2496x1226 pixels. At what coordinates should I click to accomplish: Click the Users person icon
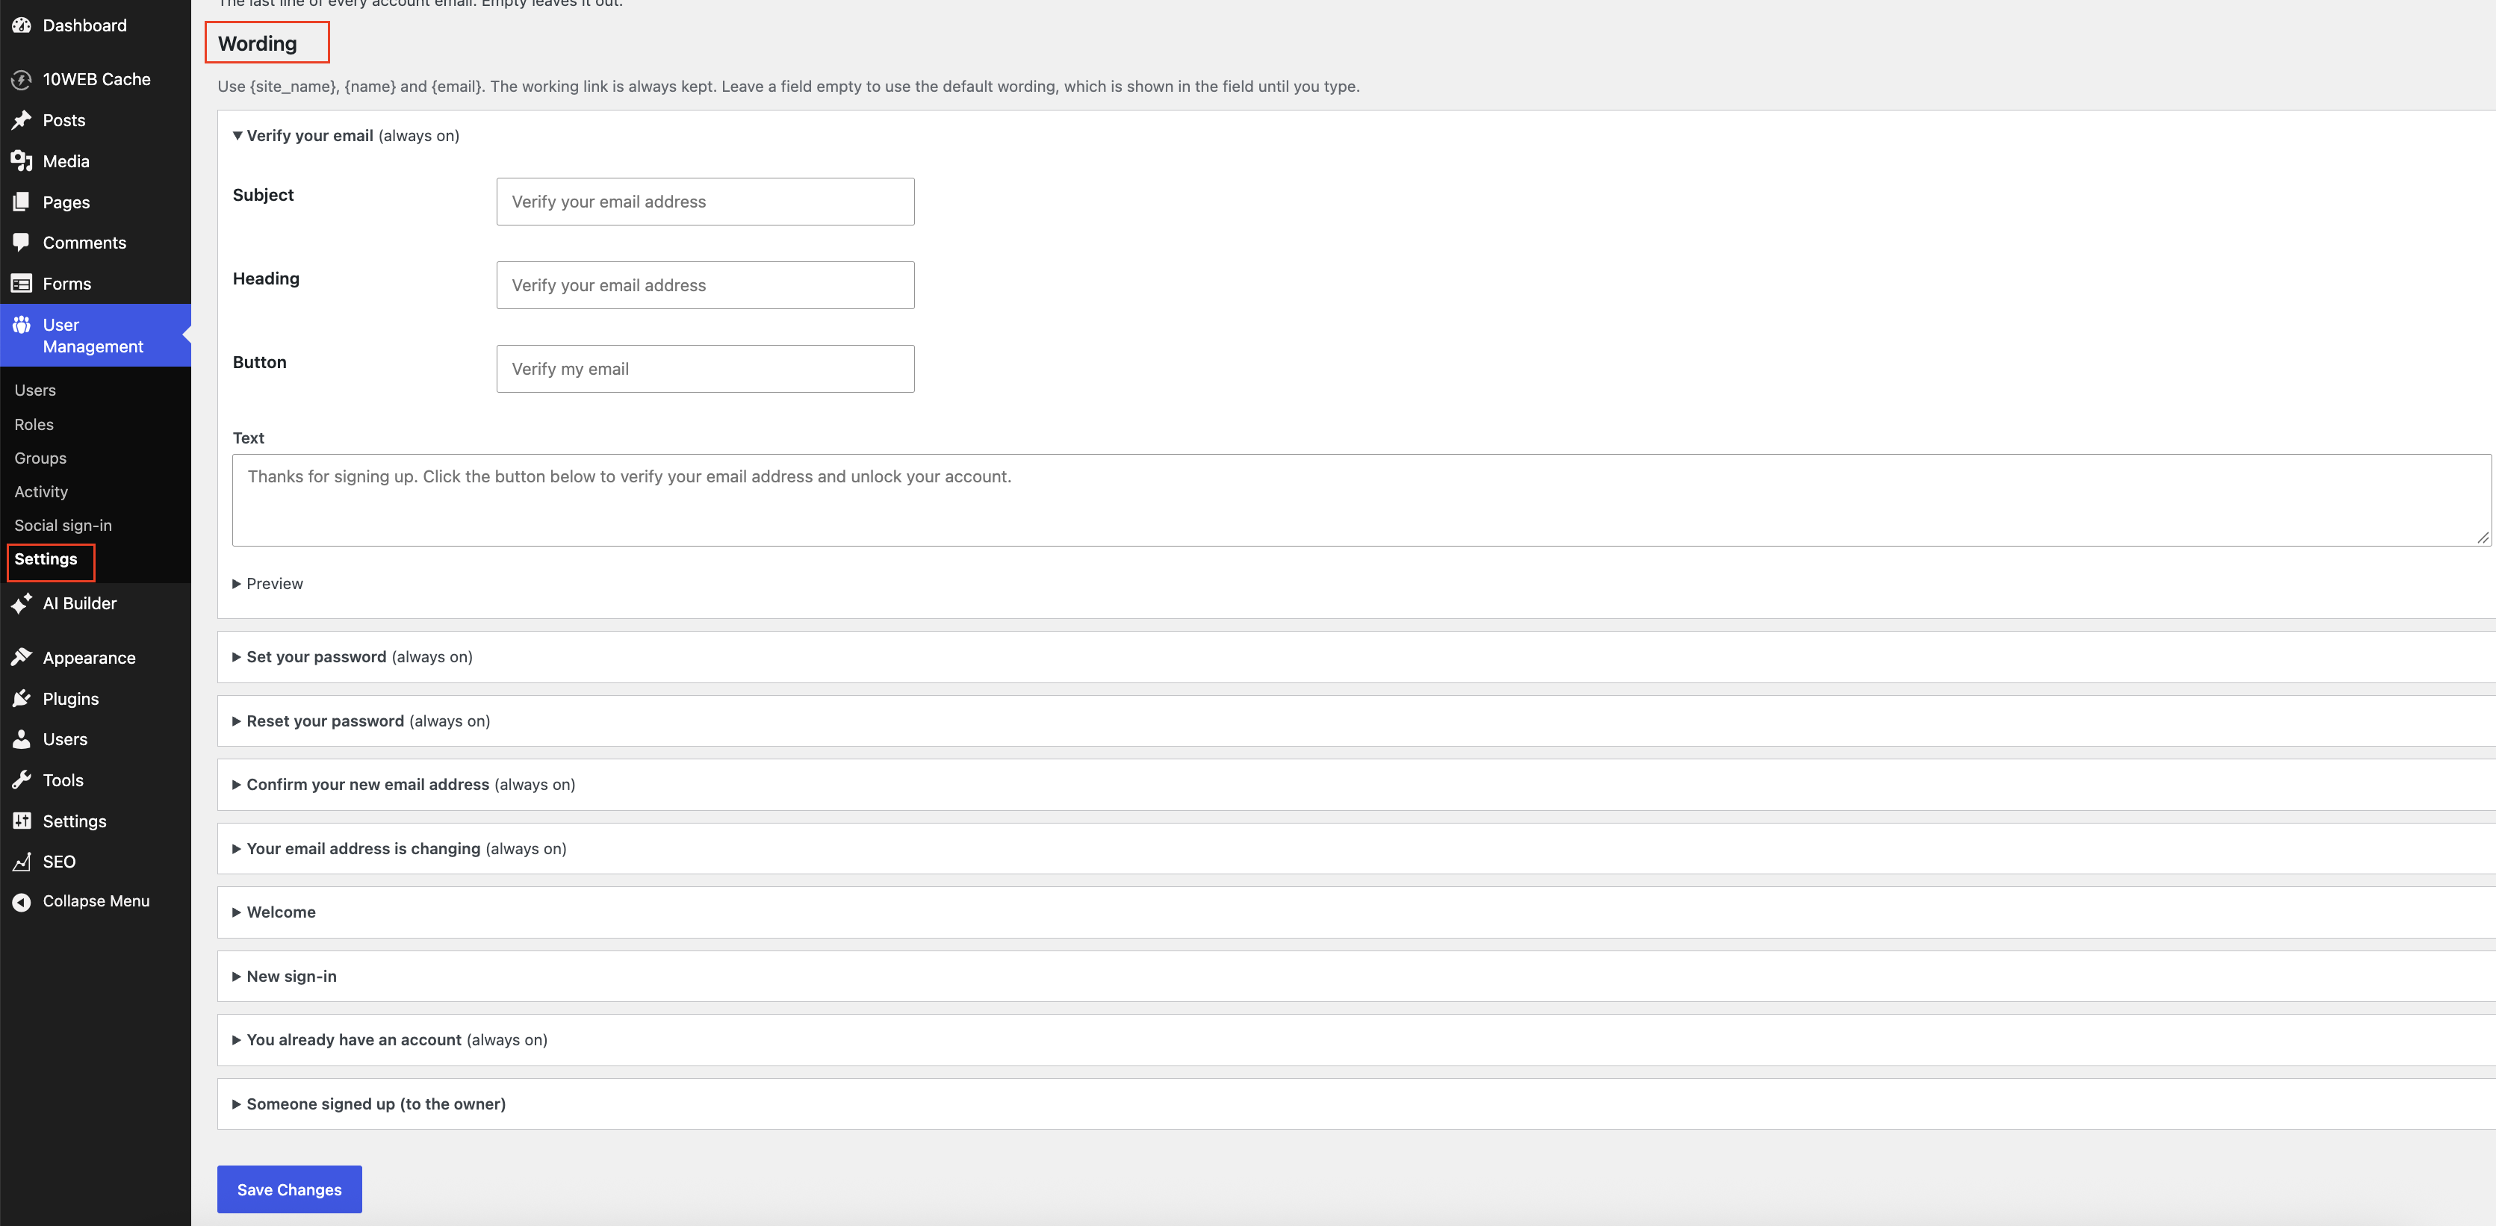22,739
